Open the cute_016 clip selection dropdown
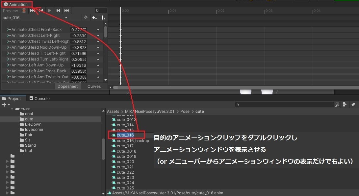 [x=35, y=18]
